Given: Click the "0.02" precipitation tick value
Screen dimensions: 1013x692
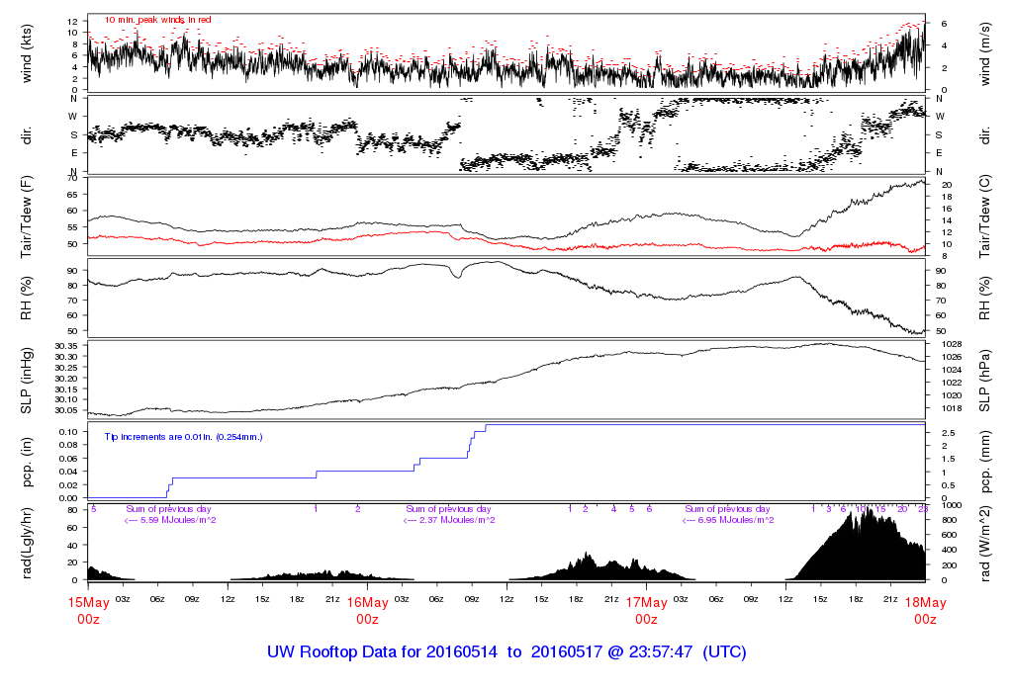Looking at the screenshot, I should pyautogui.click(x=68, y=484).
